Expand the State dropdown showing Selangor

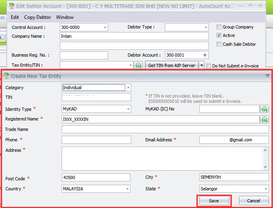point(266,189)
